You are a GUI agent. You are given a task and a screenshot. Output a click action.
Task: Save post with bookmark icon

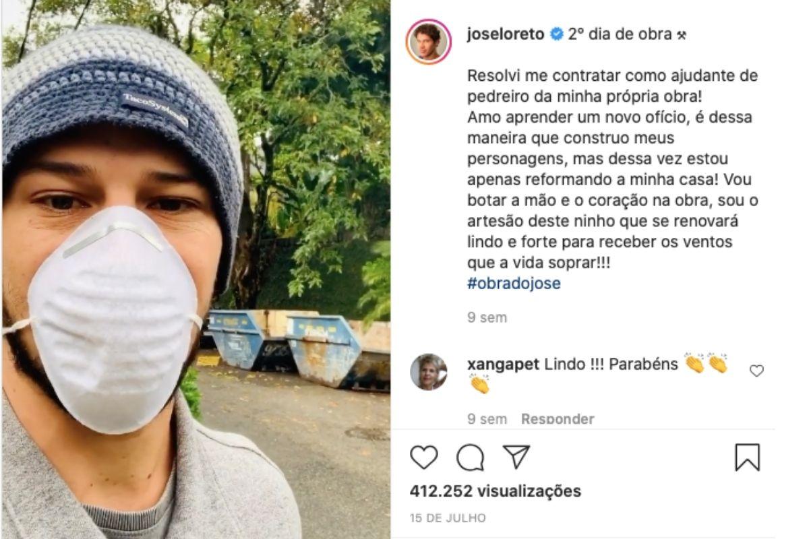pos(747,457)
